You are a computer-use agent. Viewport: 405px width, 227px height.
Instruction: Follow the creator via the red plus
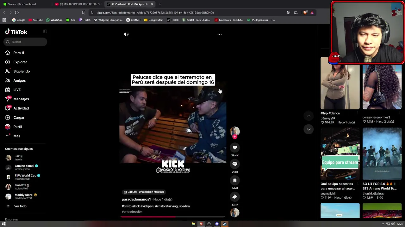pyautogui.click(x=235, y=137)
